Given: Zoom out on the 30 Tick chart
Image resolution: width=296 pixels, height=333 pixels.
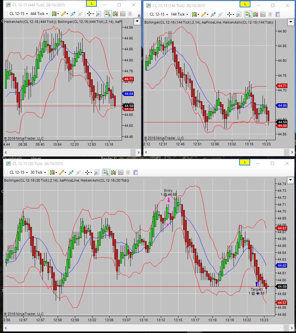Looking at the screenshot, I should pyautogui.click(x=78, y=172).
